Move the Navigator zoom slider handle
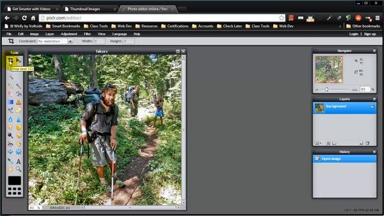Screen dimensions: 384x216 click(326, 89)
